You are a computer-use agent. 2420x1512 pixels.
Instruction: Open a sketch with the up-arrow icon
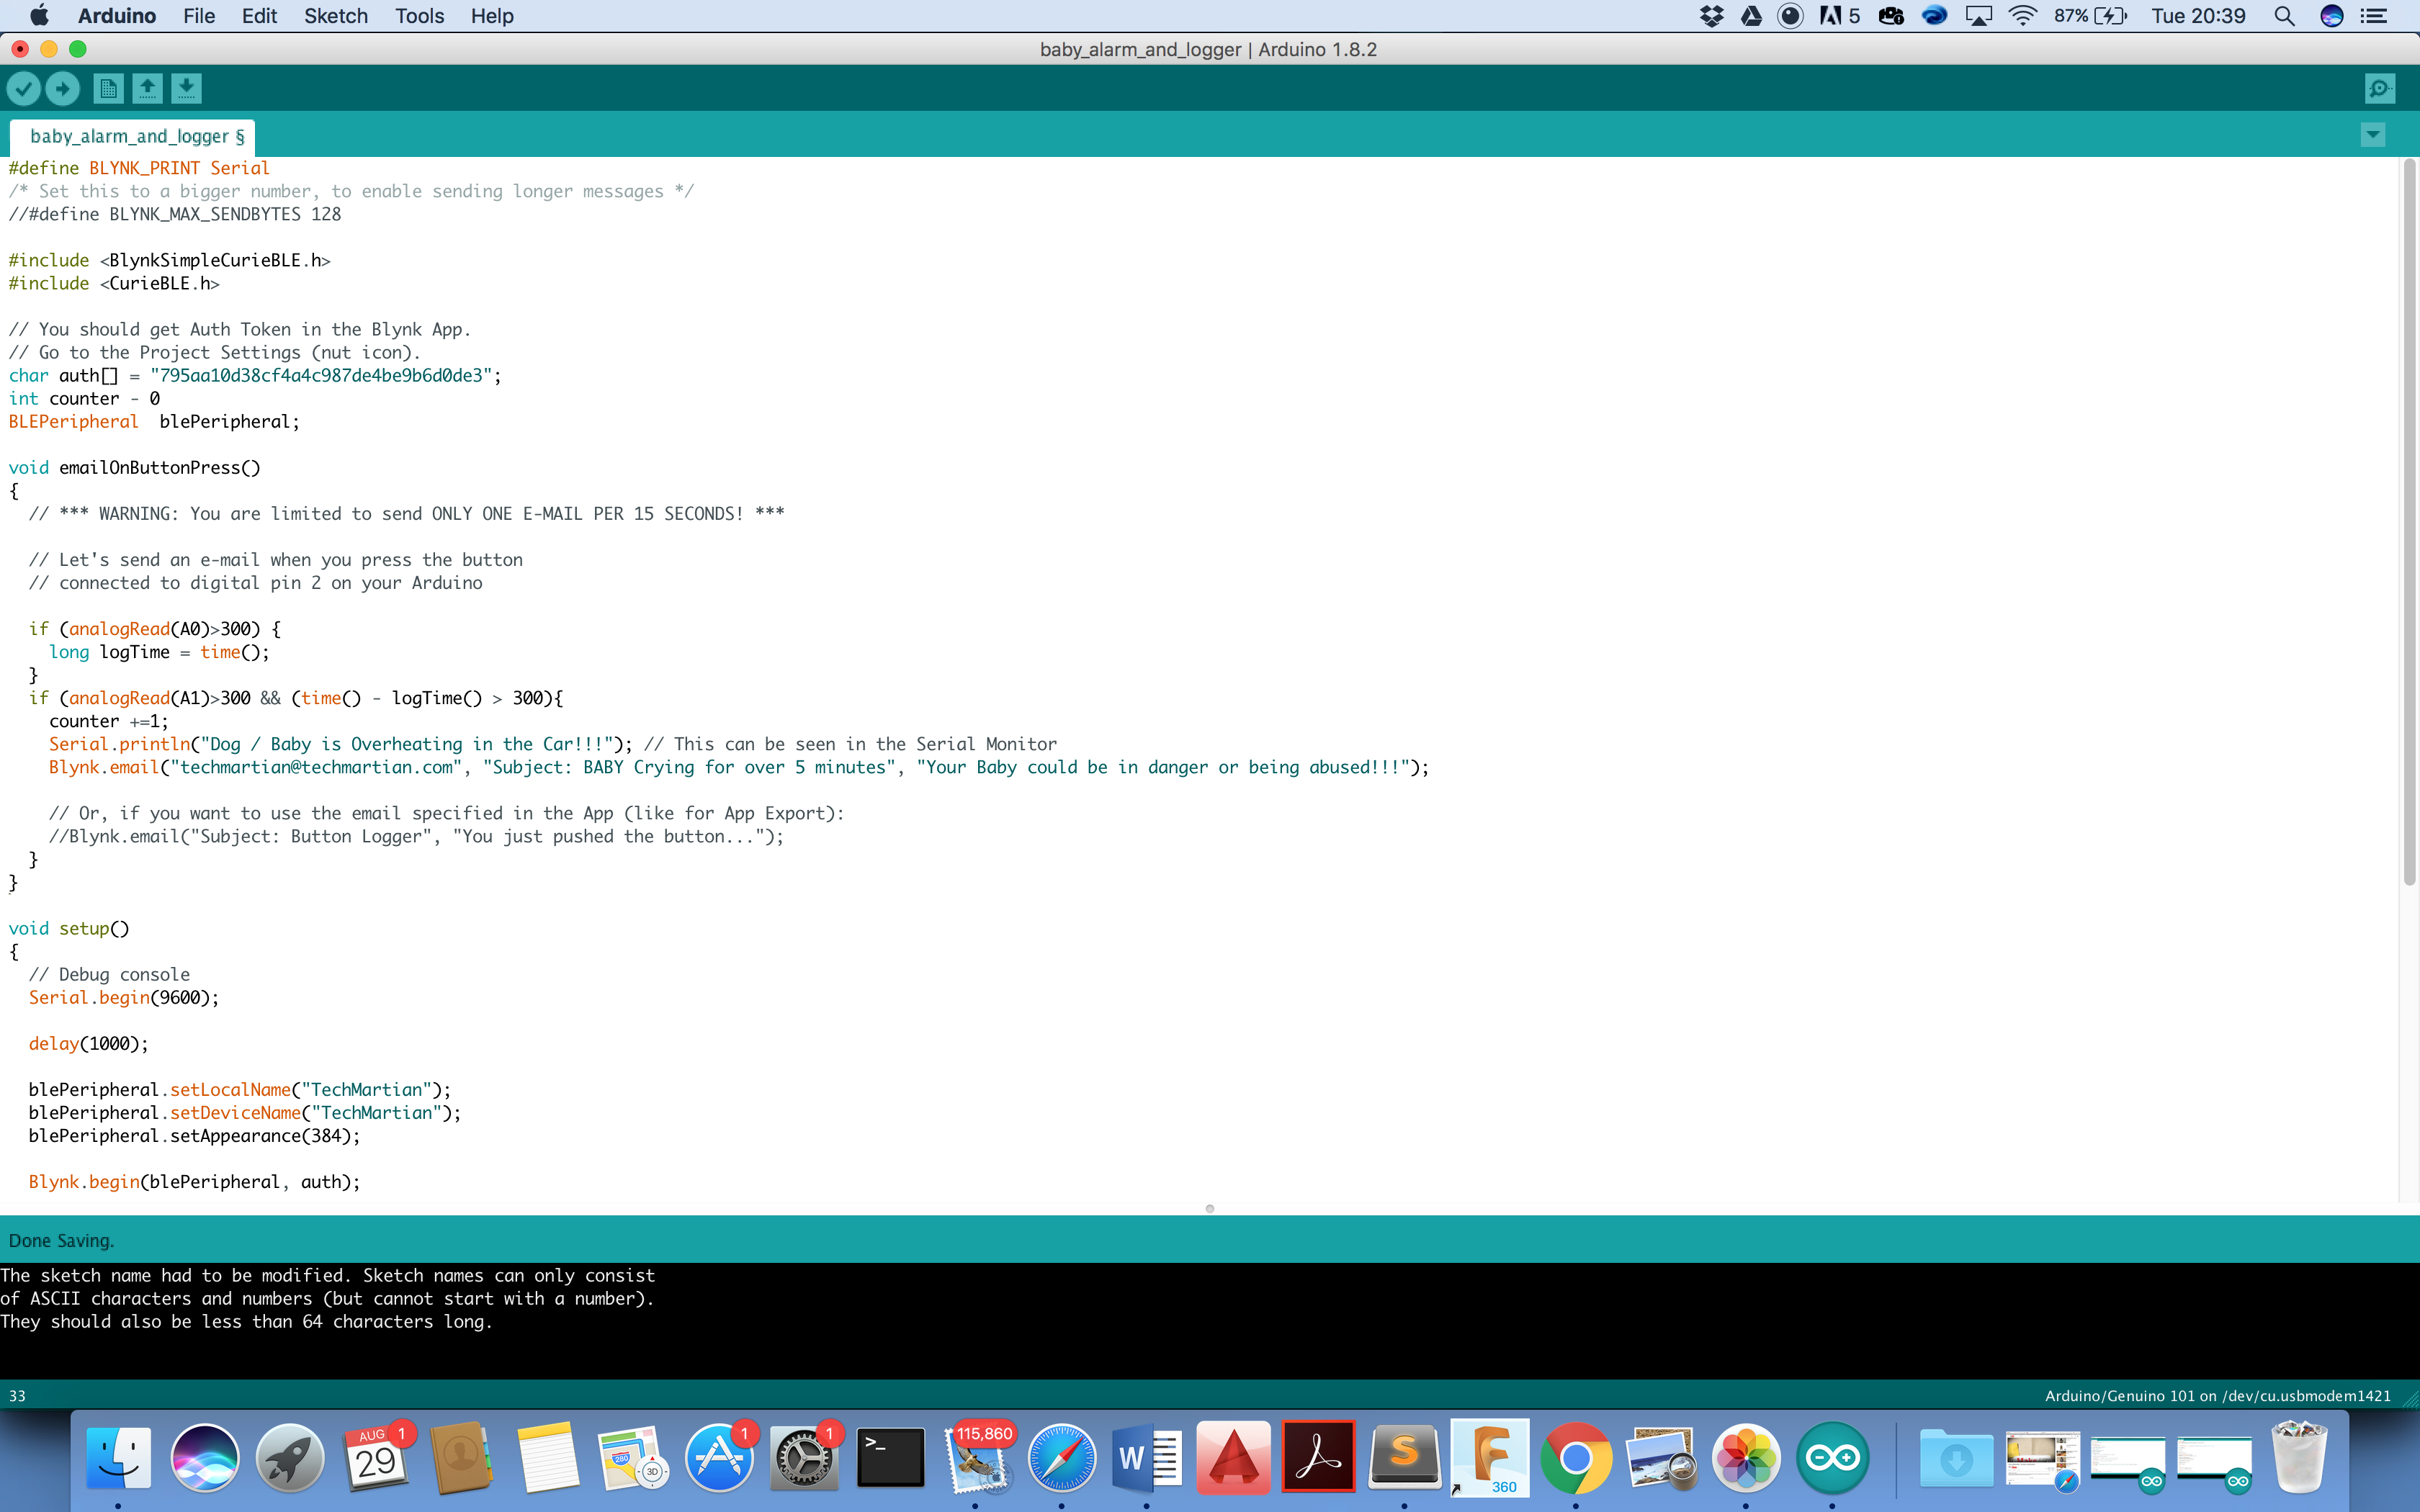coord(147,89)
